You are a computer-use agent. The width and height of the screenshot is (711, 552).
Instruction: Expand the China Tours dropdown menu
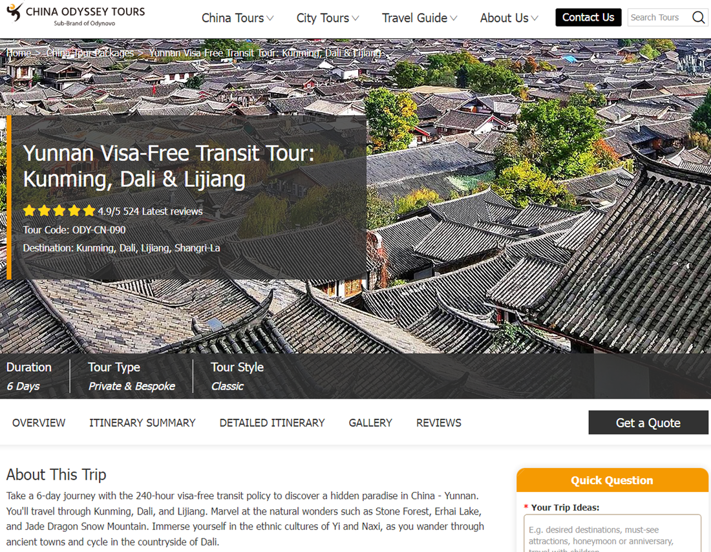[237, 18]
